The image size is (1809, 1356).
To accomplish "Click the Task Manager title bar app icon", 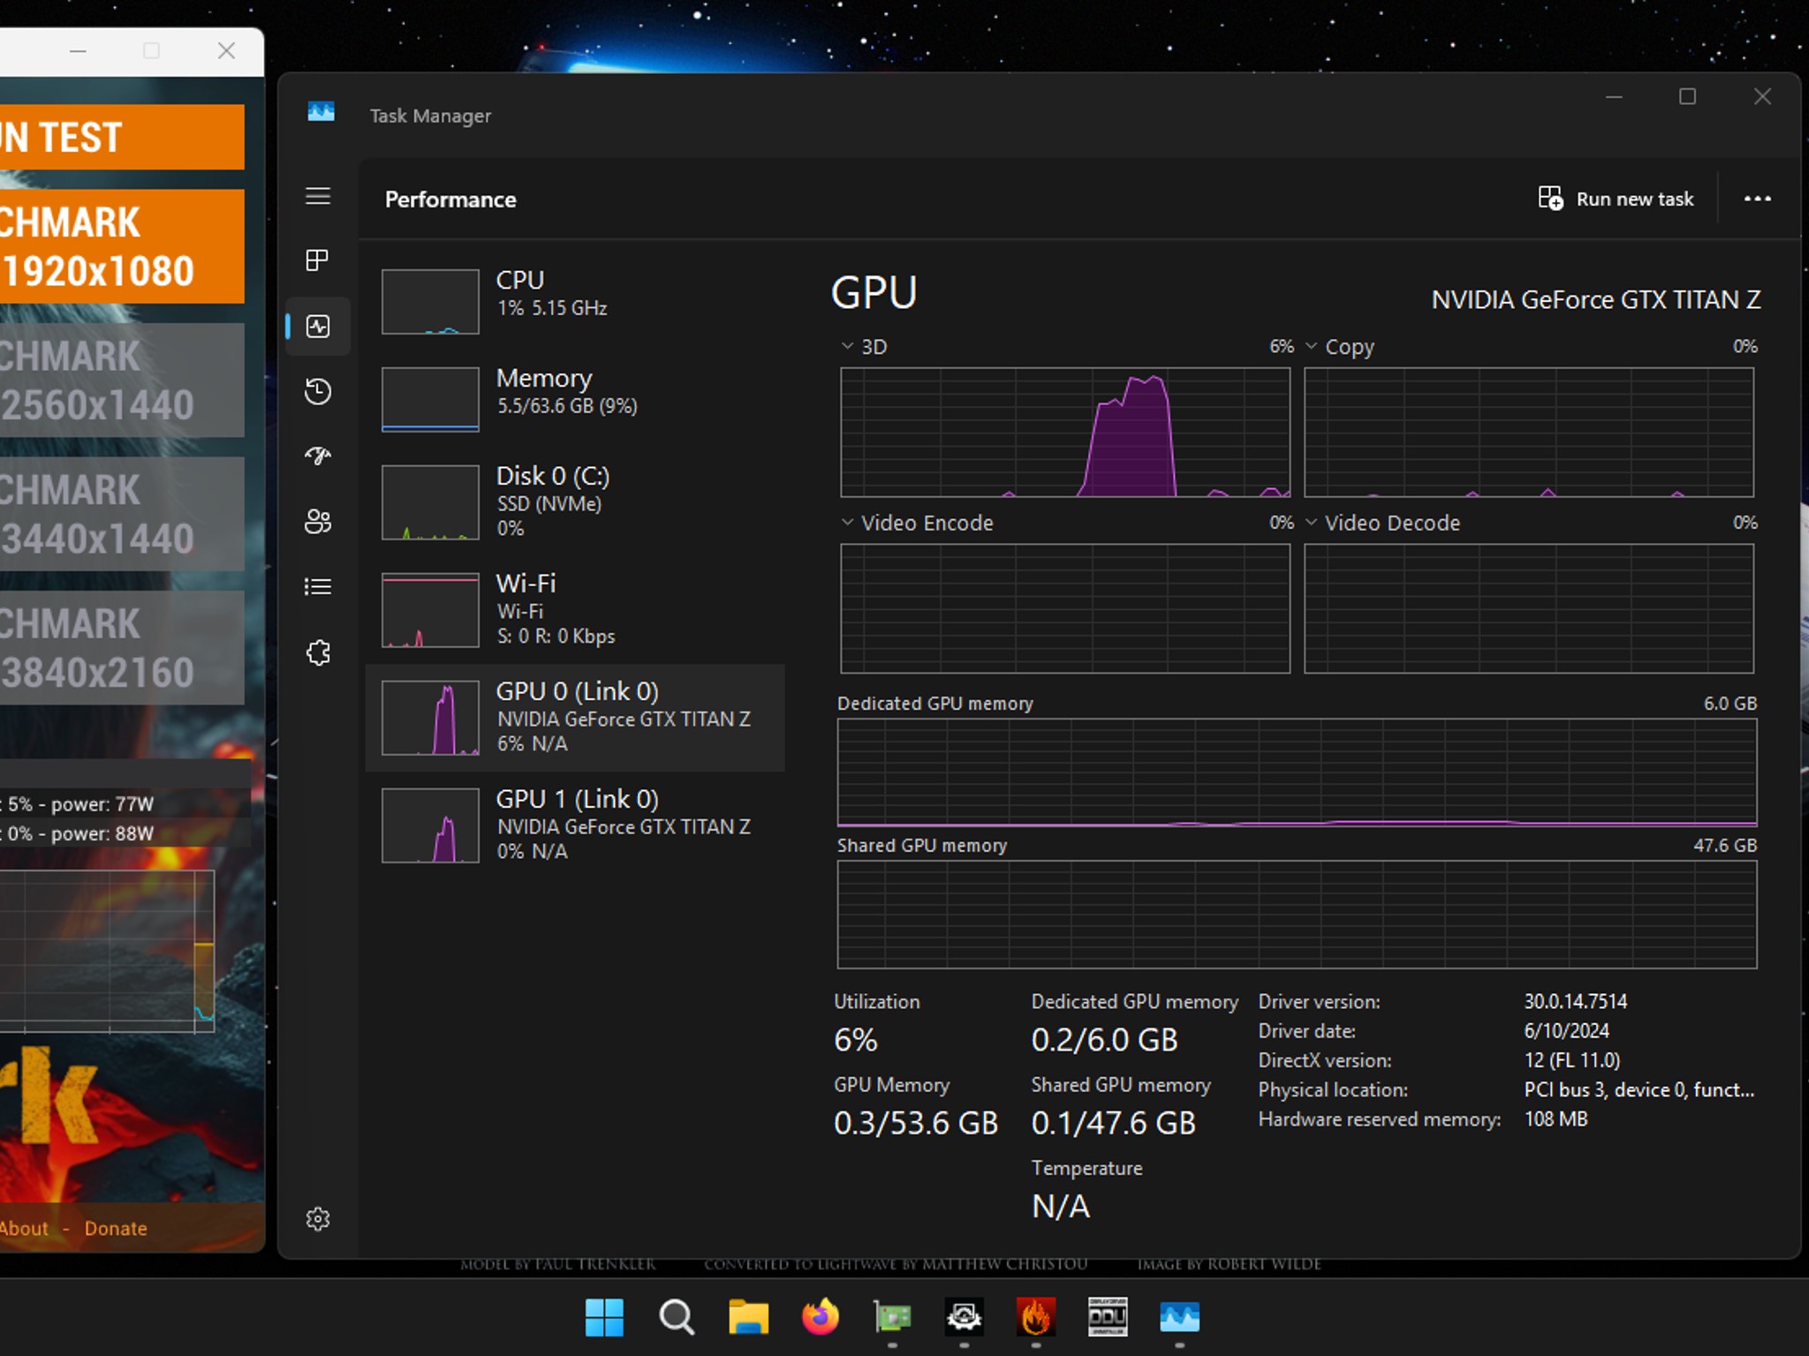I will (x=321, y=112).
